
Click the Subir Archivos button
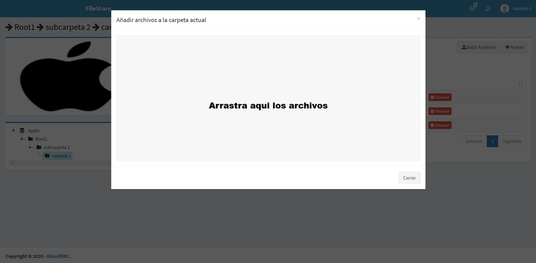[479, 47]
